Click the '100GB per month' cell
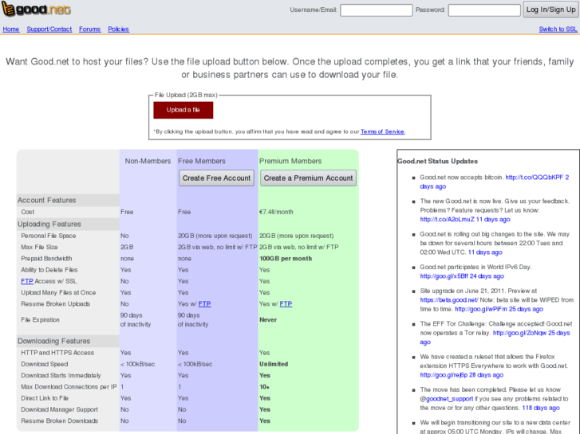The height and width of the screenshot is (434, 580). pos(286,259)
